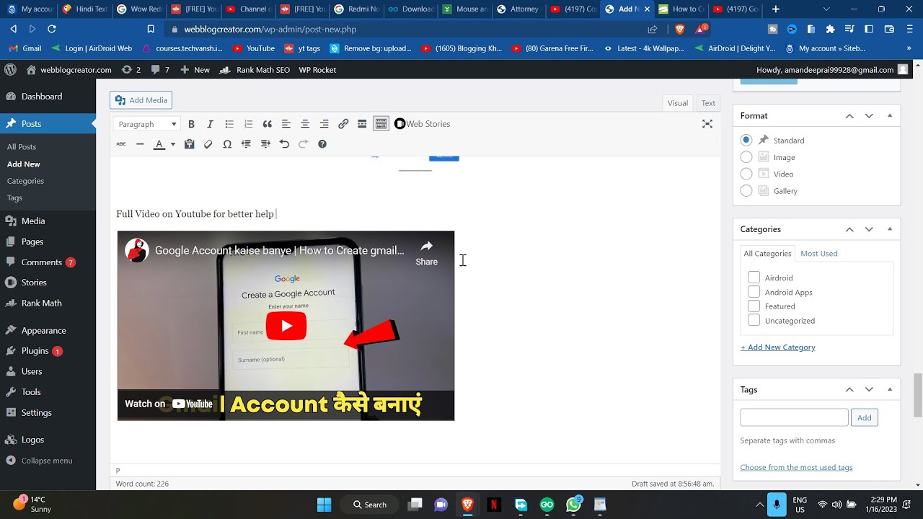Focus the tags input field
The height and width of the screenshot is (519, 923).
[794, 417]
